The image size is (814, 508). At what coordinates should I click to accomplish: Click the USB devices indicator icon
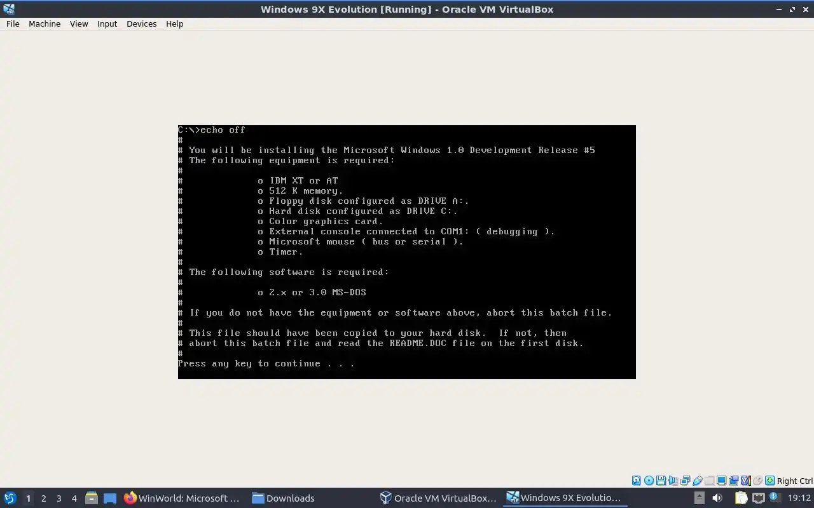698,481
